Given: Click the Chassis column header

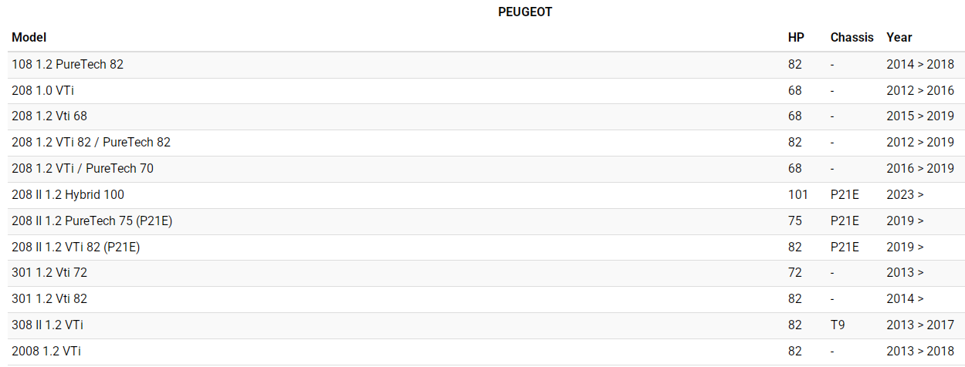Looking at the screenshot, I should click(x=852, y=37).
